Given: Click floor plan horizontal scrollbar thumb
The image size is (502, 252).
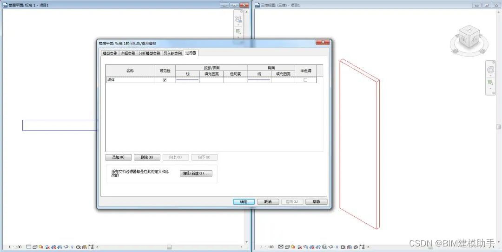Looking at the screenshot, I should [x=169, y=247].
